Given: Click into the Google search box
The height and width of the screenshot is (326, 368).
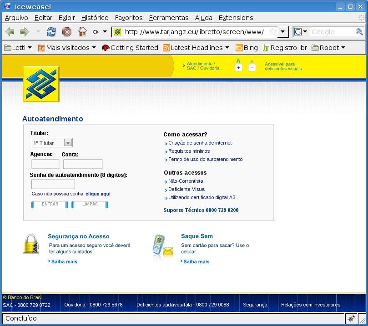Looking at the screenshot, I should click(x=333, y=32).
